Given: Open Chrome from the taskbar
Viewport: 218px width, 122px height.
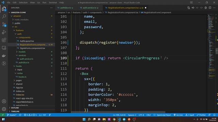Looking at the screenshot, I should coord(114,119).
